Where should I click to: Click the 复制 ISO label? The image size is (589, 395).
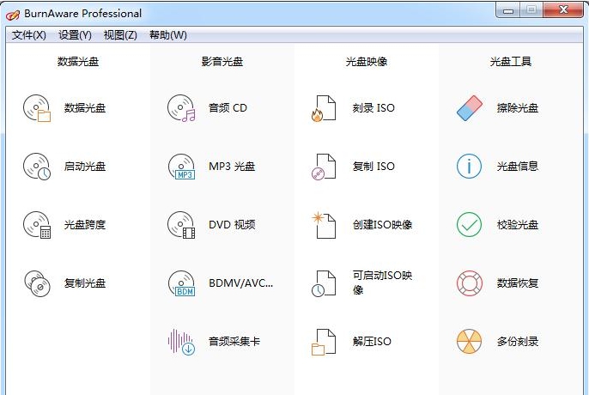[x=373, y=167]
